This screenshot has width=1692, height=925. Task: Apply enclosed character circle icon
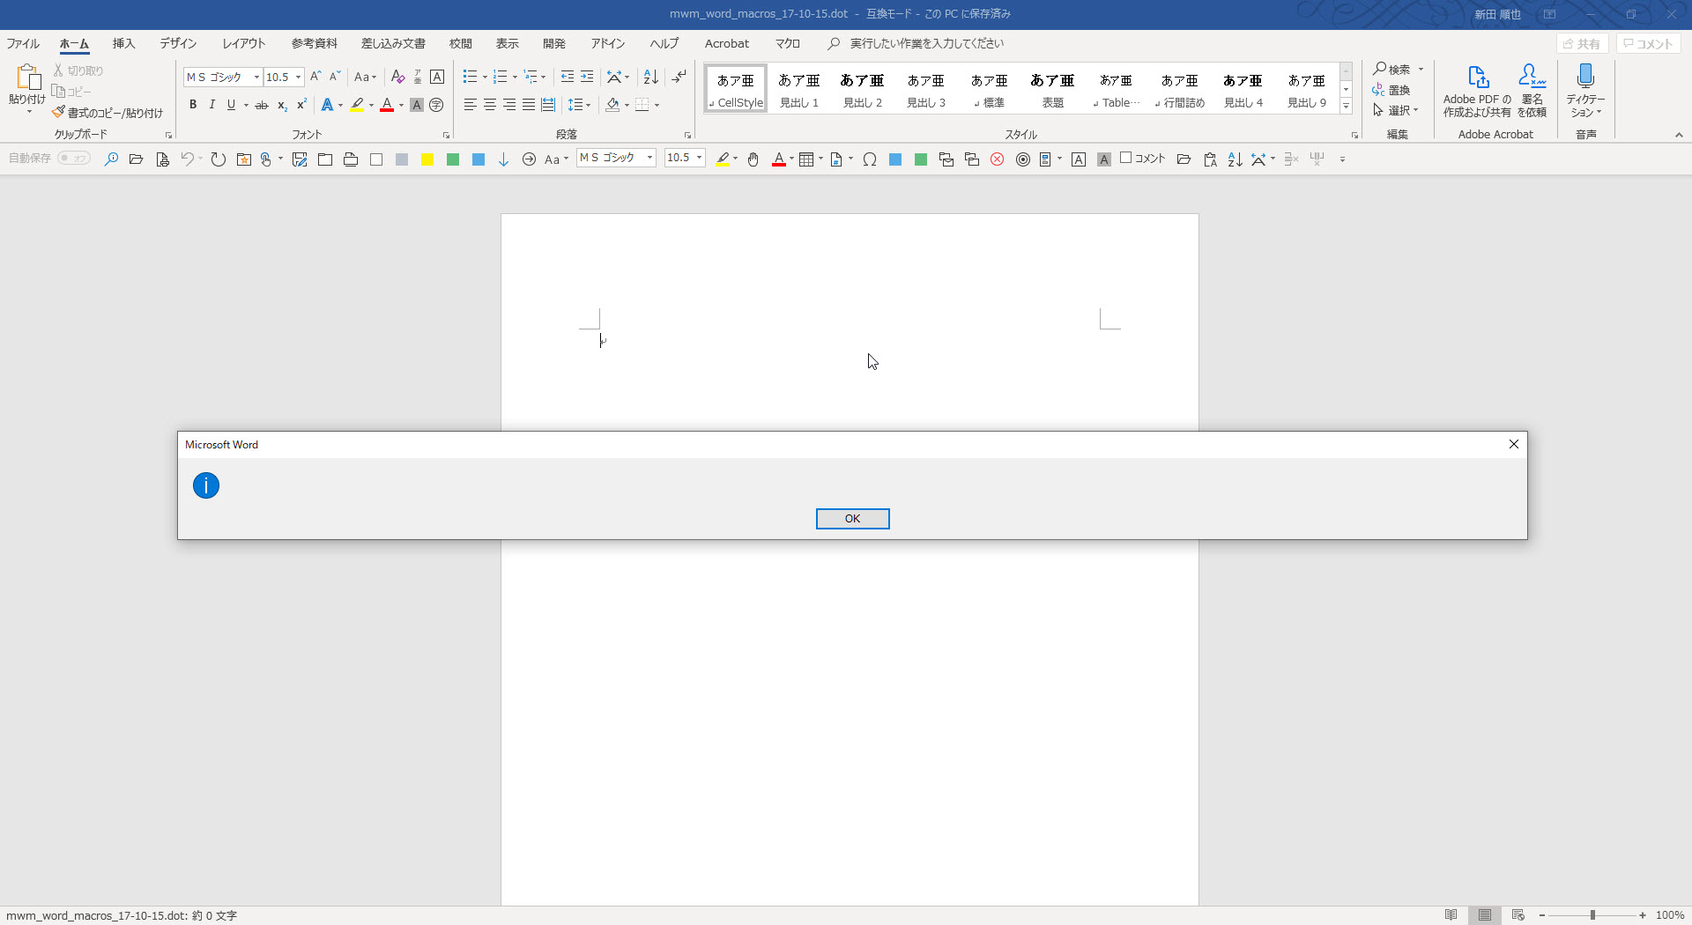pyautogui.click(x=436, y=105)
